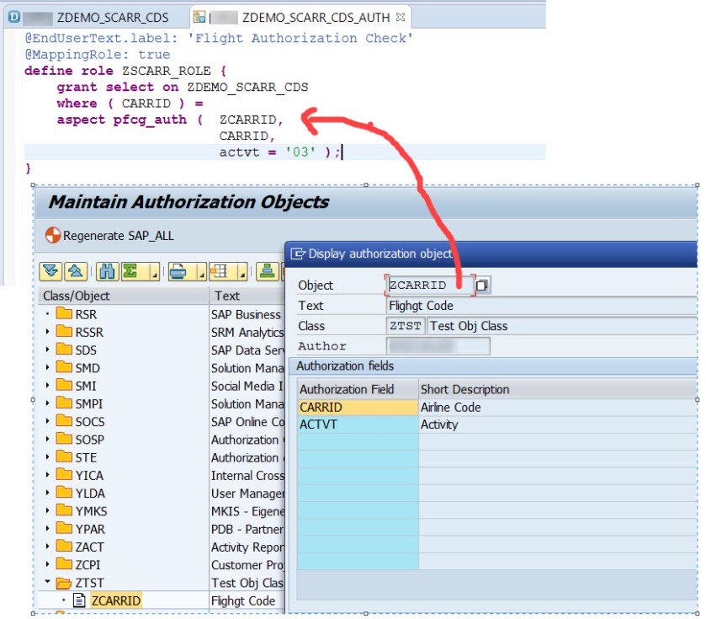Click the Collapse All subtree icon
Viewport: 706px width, 619px height.
pos(75,271)
